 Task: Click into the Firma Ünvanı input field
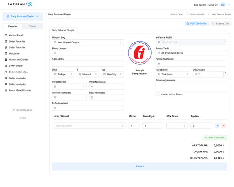tap(88, 53)
